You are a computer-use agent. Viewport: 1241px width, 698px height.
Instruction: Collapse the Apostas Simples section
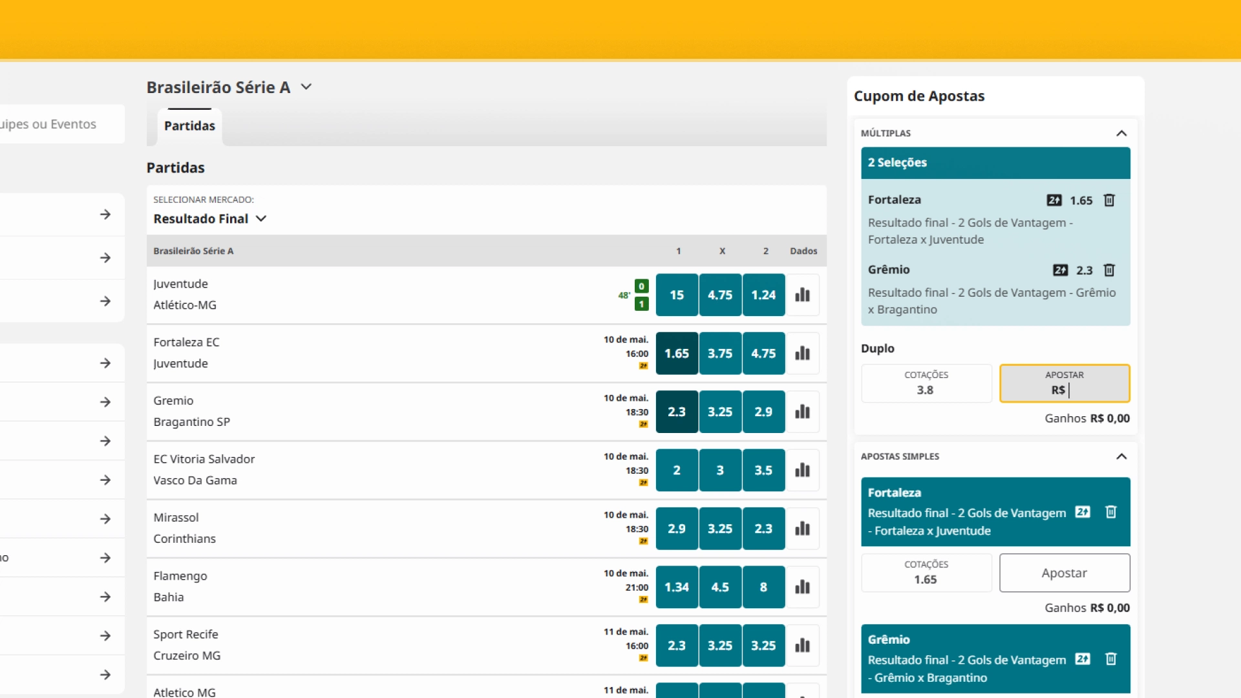[x=1121, y=456]
